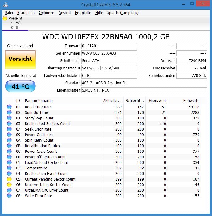Click the yellow Vorsicht health status button
The image size is (212, 216).
point(20,59)
